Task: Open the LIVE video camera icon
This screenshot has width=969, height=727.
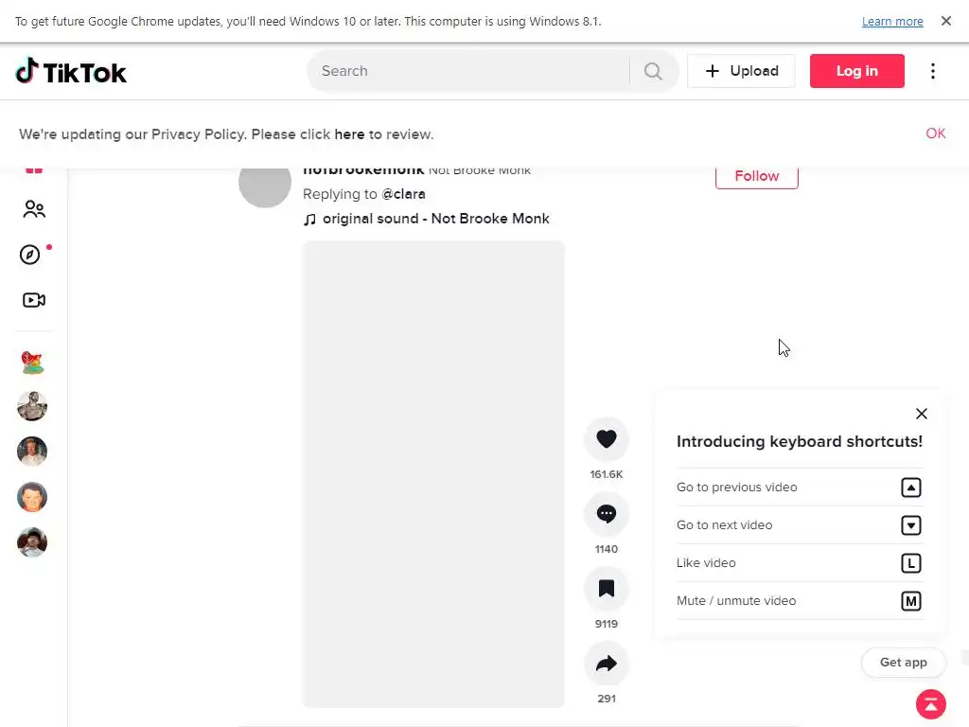Action: coord(34,300)
